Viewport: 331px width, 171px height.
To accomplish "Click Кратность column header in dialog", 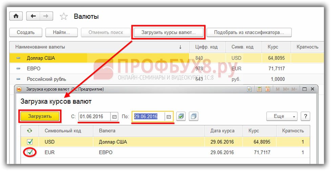I will click(293, 131).
